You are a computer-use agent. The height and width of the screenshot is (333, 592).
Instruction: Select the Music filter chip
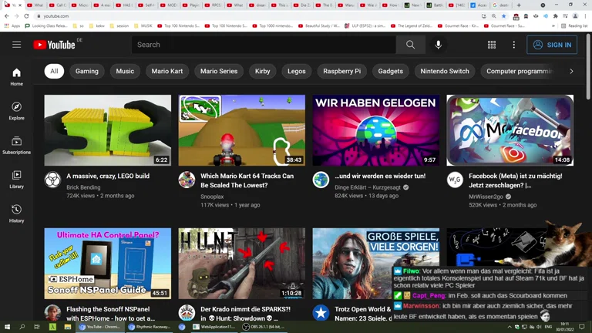click(125, 72)
